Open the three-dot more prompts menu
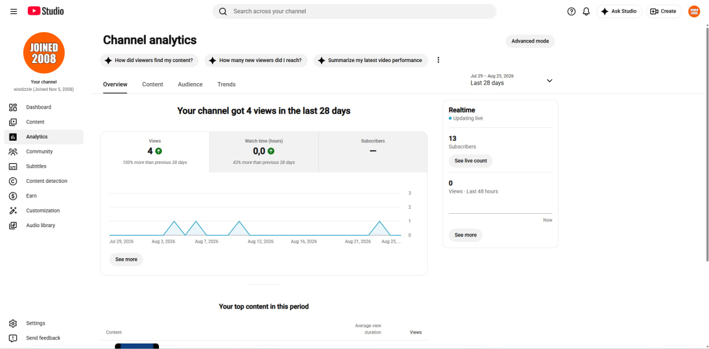This screenshot has height=349, width=709. tap(438, 60)
